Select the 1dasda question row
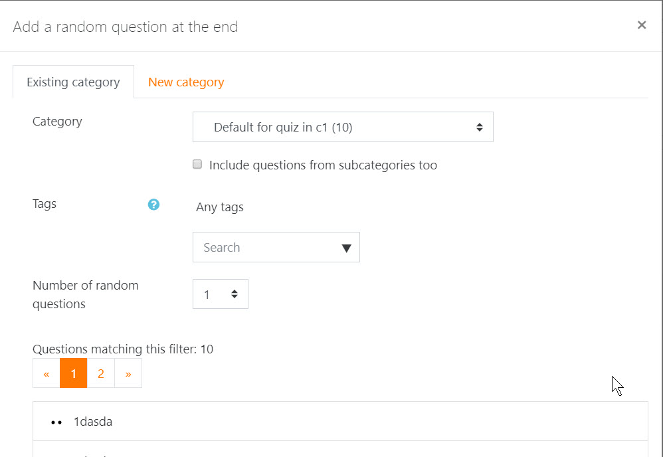The image size is (663, 457). pos(340,422)
